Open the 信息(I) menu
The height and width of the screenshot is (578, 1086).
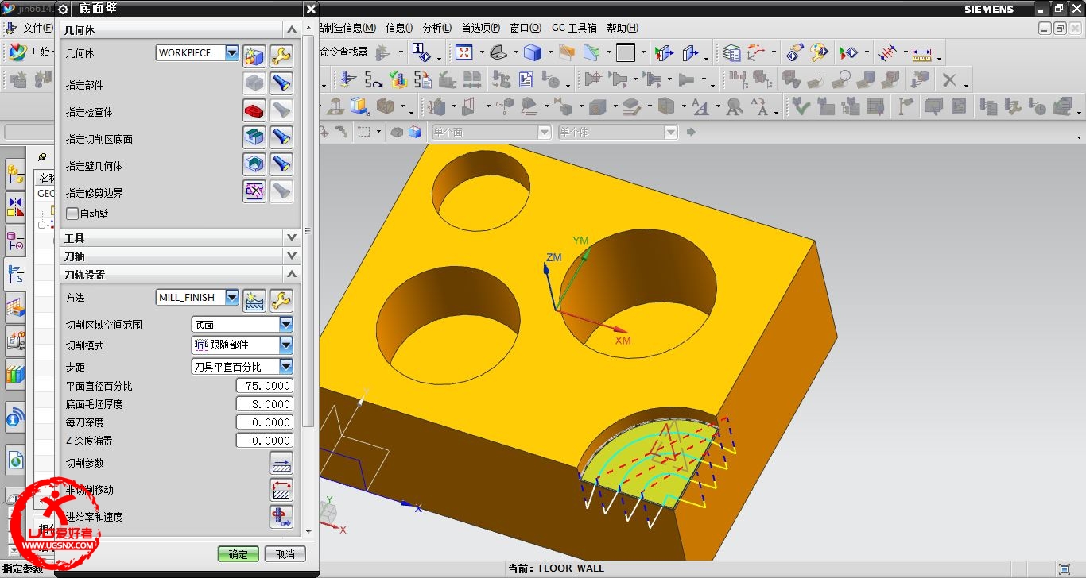click(399, 28)
